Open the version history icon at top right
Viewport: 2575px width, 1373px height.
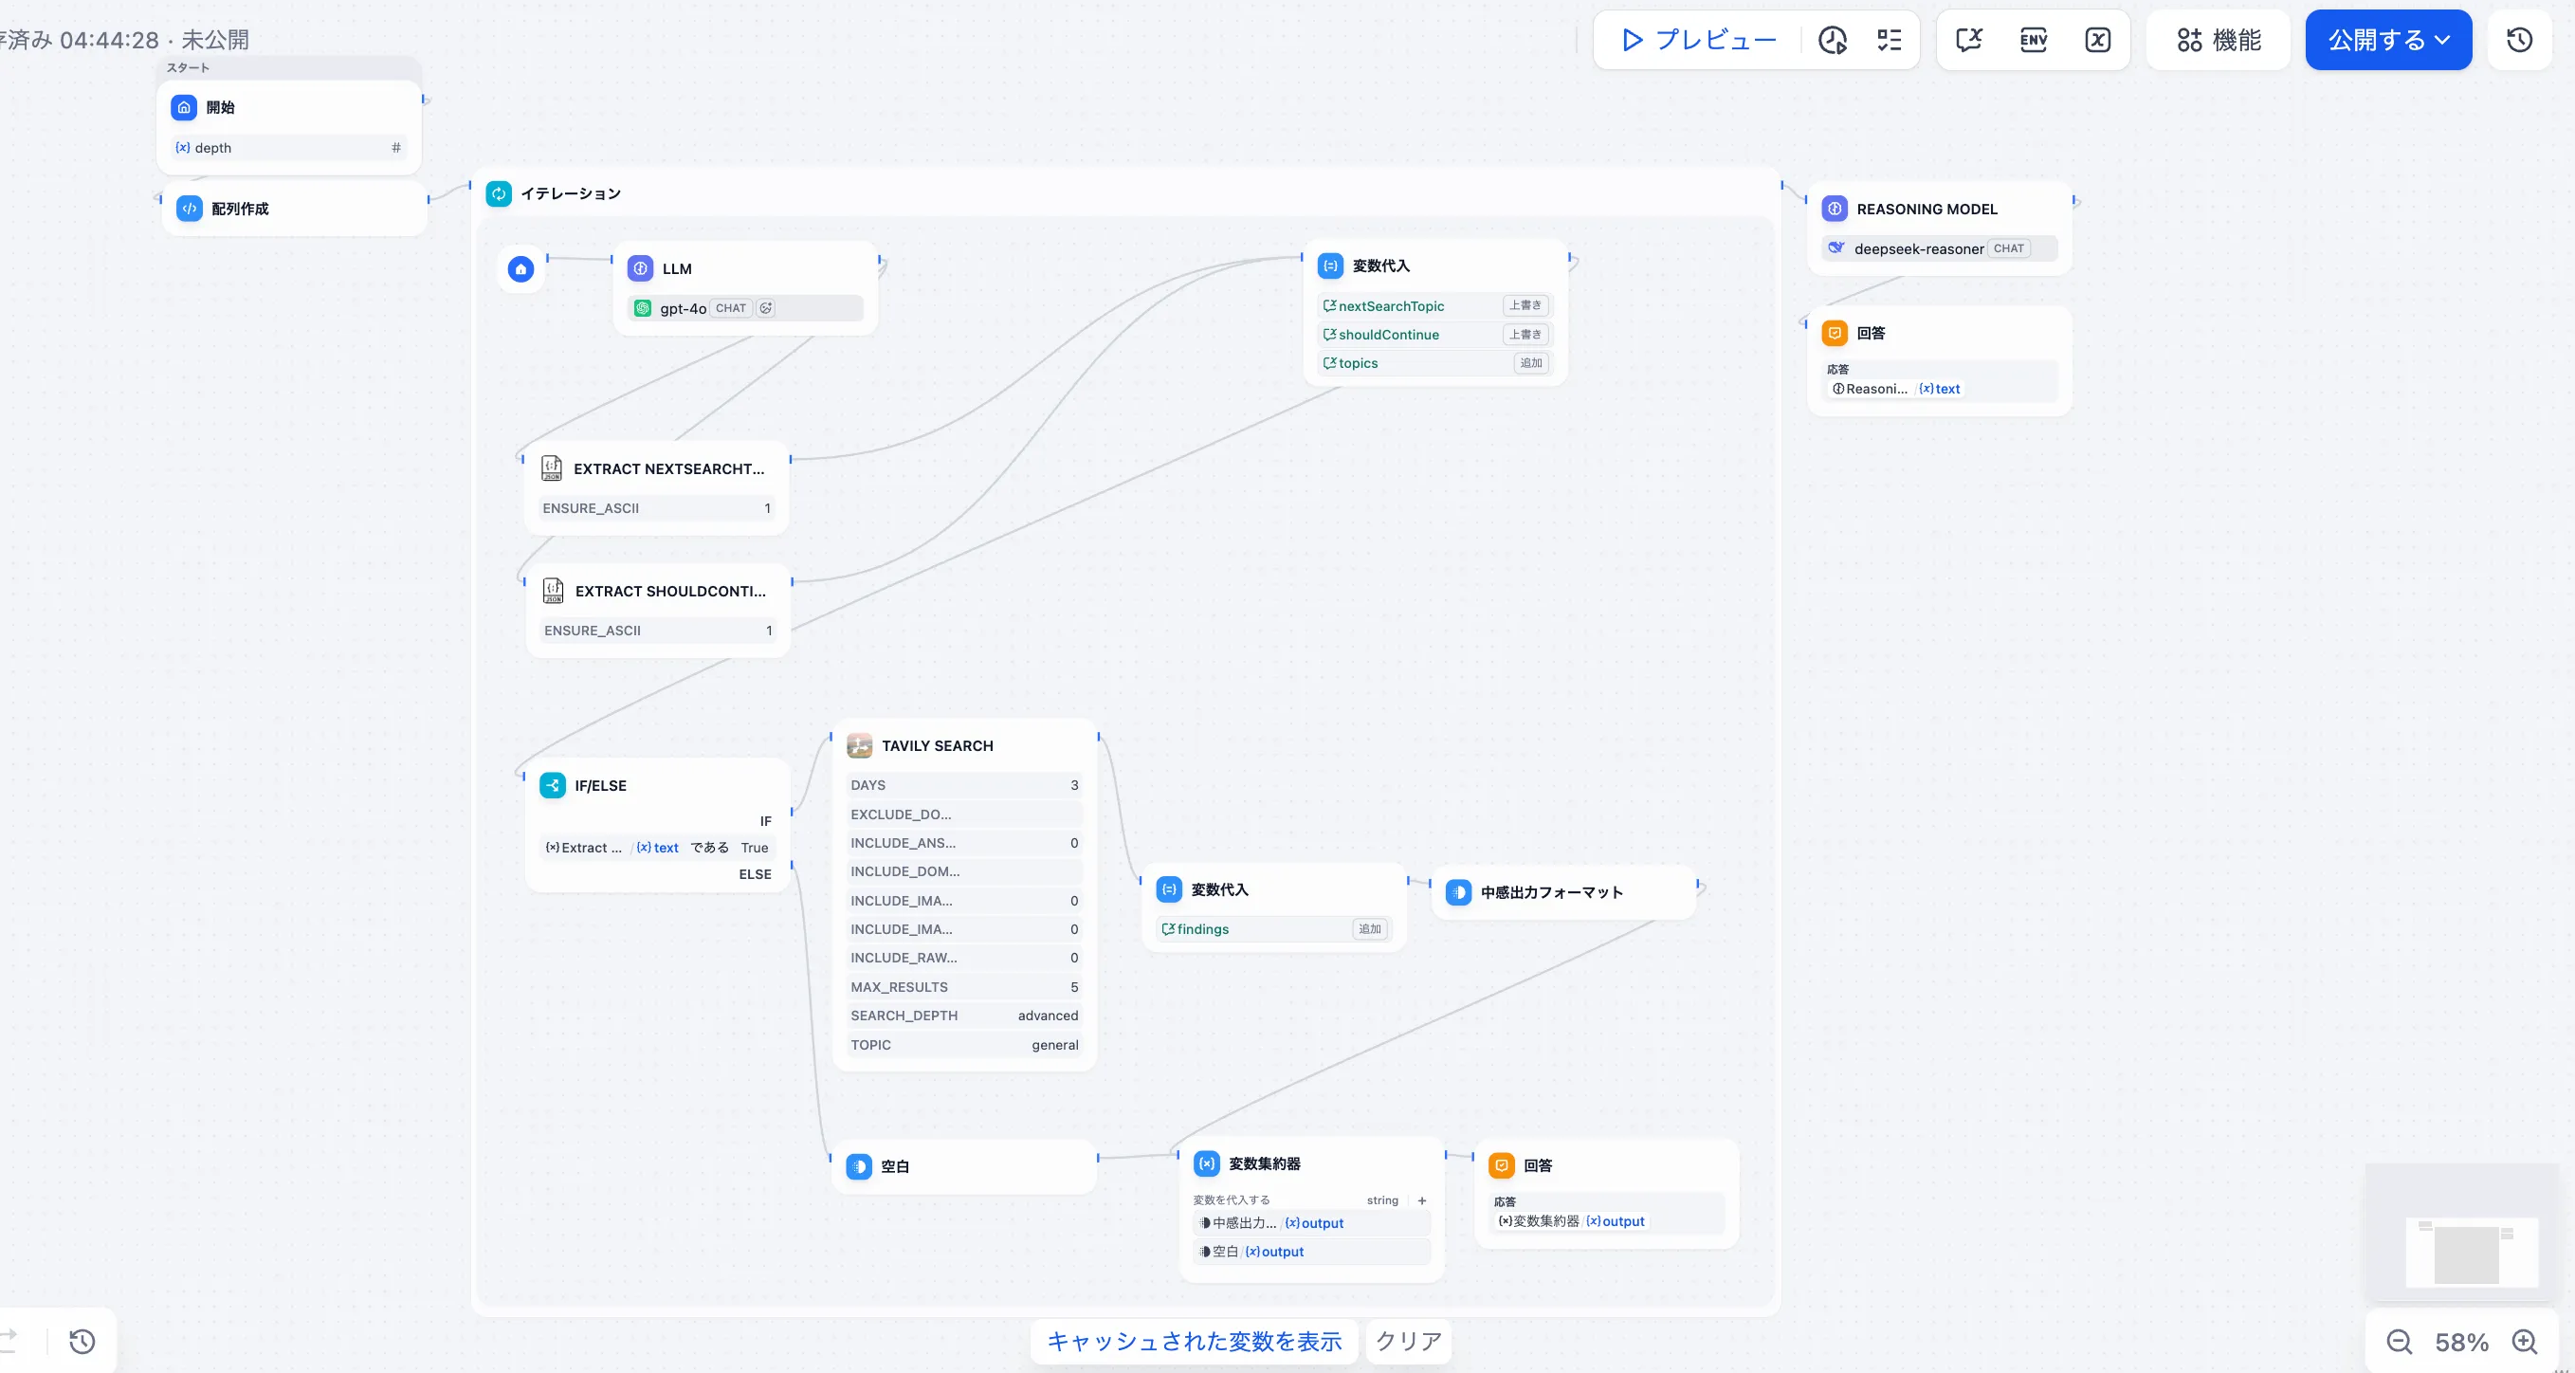click(2519, 40)
